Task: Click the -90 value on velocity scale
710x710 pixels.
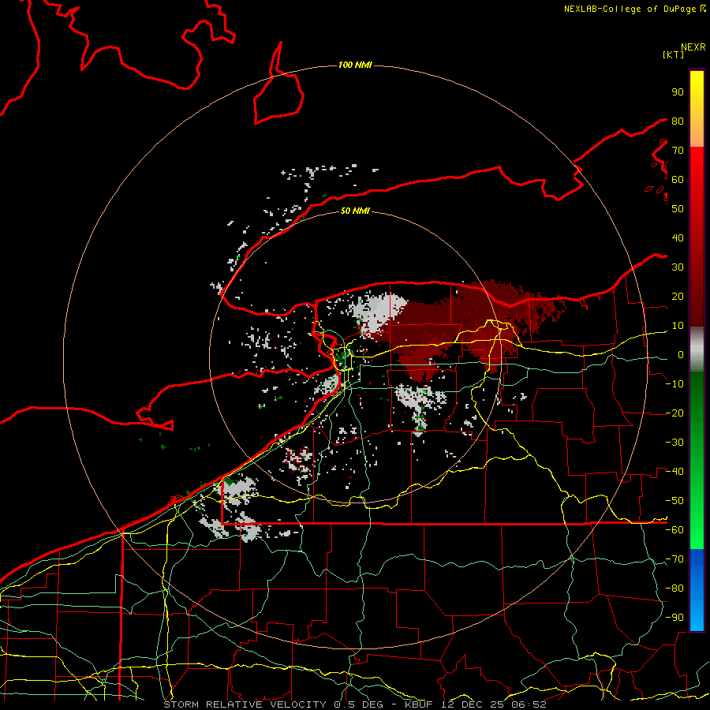Action: (674, 618)
